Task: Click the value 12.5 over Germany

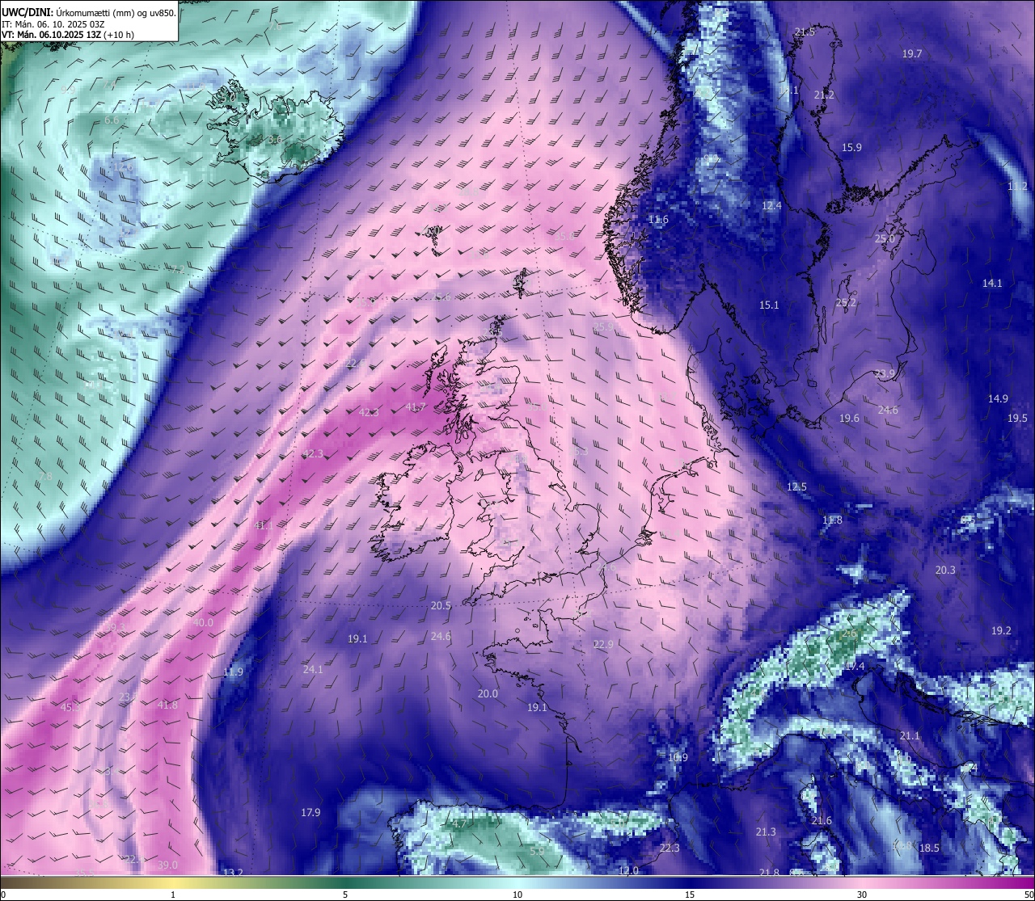Action: click(796, 486)
